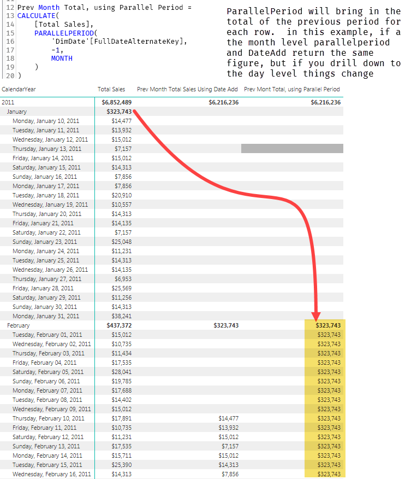417x479 pixels.
Task: Click the row Wednesday, January 12, 2011
Action: pyautogui.click(x=171, y=139)
